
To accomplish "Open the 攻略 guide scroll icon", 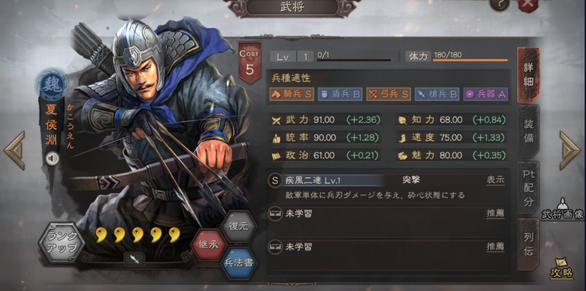I will [562, 268].
